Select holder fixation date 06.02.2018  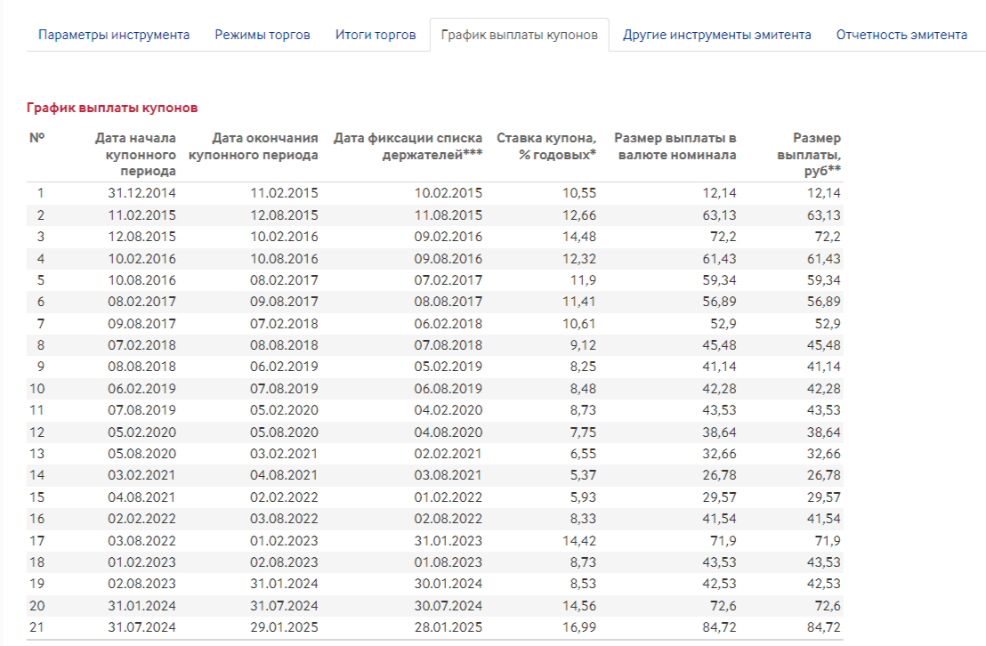448,323
